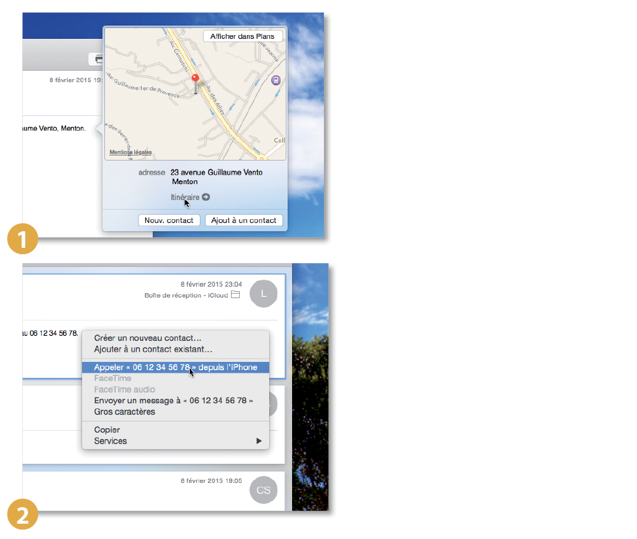Click the folder icon beside Boîte de réception - iCloud
This screenshot has width=637, height=539.
[235, 295]
